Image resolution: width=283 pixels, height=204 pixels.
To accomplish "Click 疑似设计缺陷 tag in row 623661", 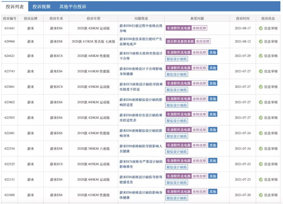I will (x=177, y=90).
